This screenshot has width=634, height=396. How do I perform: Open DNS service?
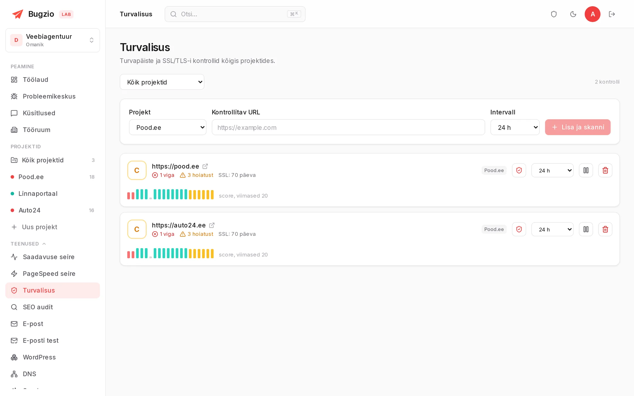(x=53, y=374)
